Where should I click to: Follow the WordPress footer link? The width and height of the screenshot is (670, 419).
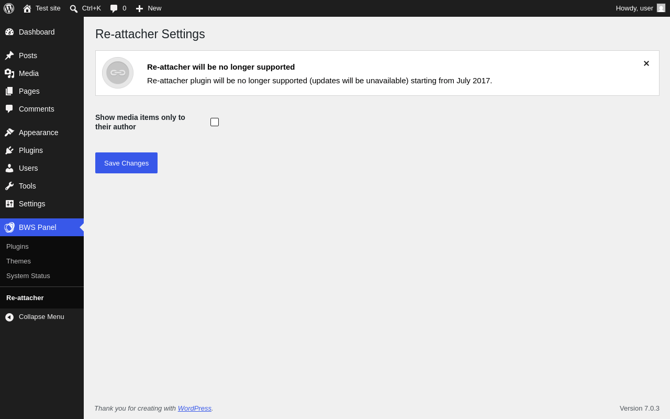point(195,408)
